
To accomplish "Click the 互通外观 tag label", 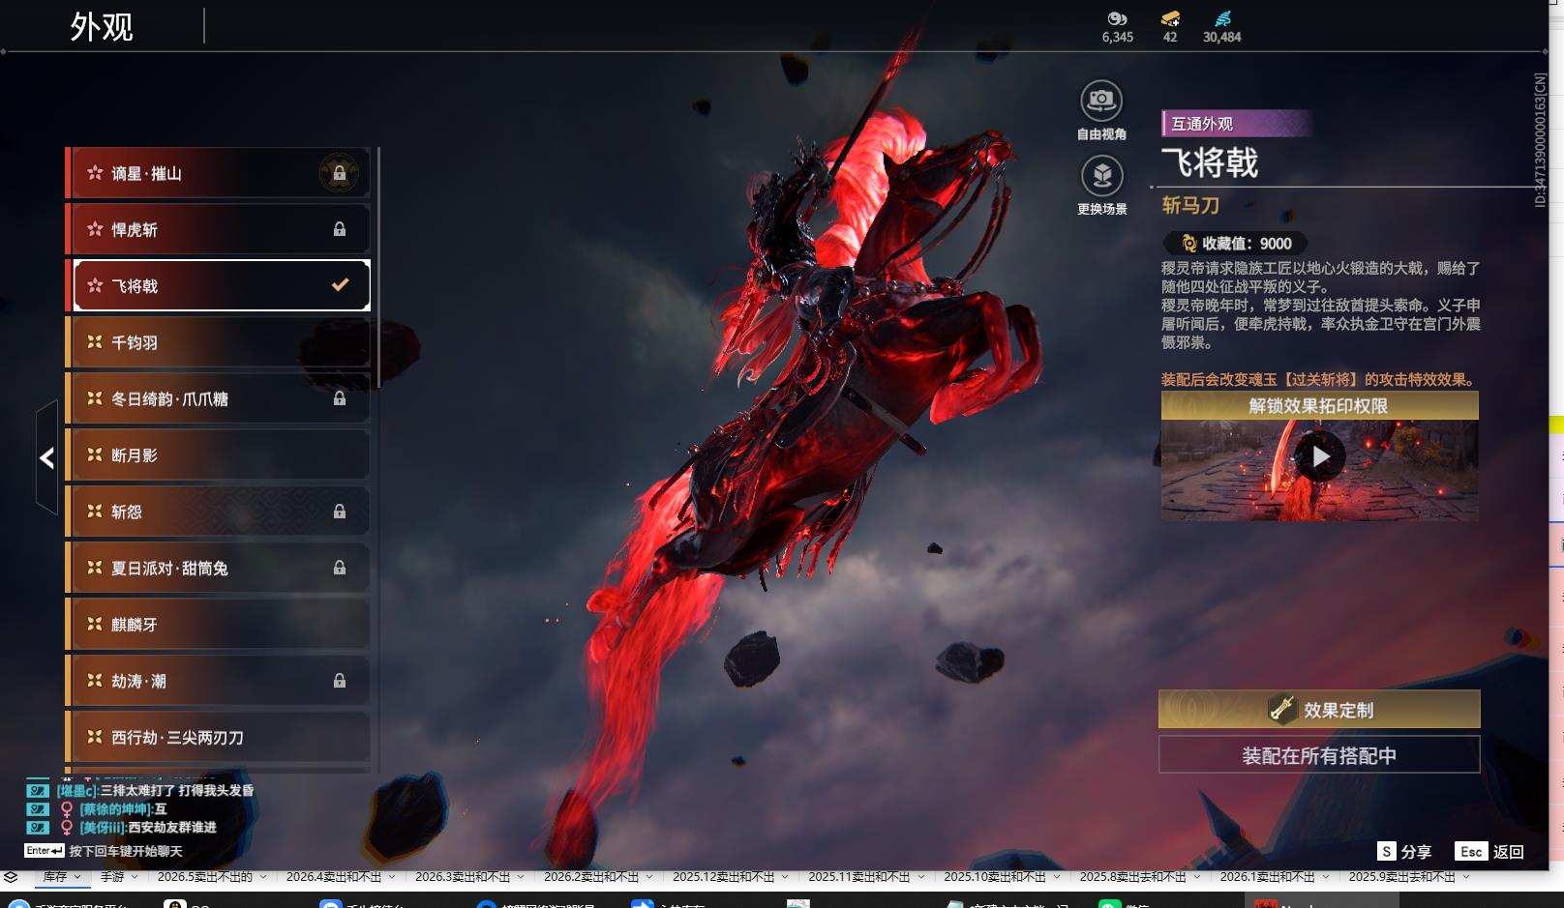I will (x=1236, y=124).
